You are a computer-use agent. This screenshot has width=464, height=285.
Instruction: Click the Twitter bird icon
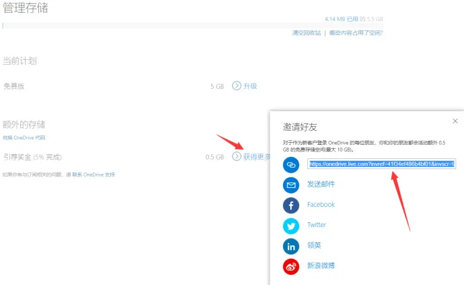[x=291, y=226]
